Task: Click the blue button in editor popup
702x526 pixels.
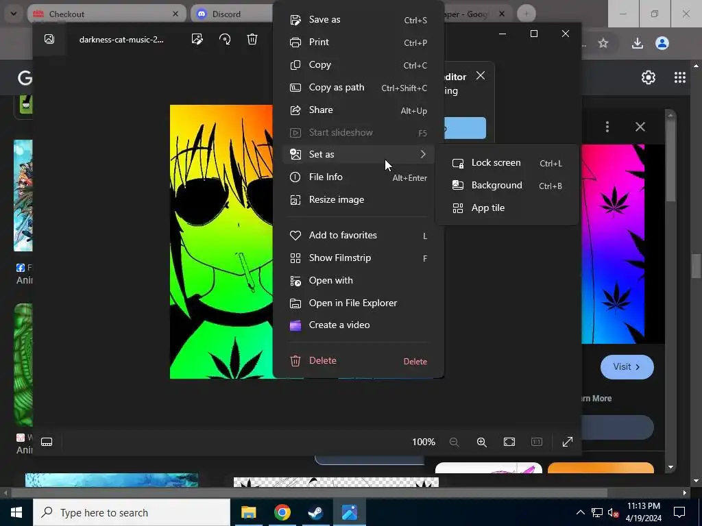Action: coord(465,128)
